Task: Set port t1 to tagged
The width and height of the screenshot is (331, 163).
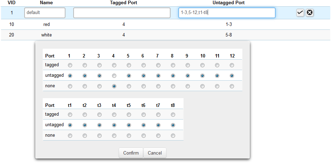Action: 70,115
